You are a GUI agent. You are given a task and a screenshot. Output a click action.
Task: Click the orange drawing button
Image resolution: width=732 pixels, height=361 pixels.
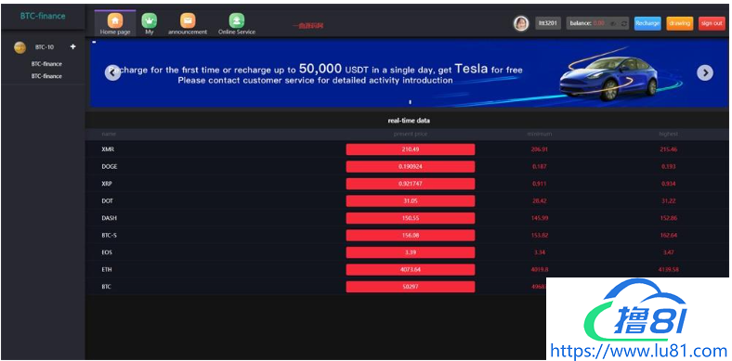[x=679, y=23]
